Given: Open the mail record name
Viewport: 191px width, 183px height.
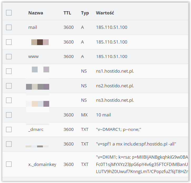Looking at the screenshot, I should pos(33,27).
